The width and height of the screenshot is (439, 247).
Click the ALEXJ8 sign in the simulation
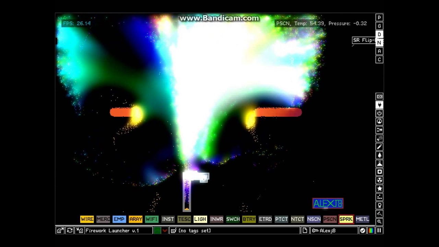coord(328,203)
